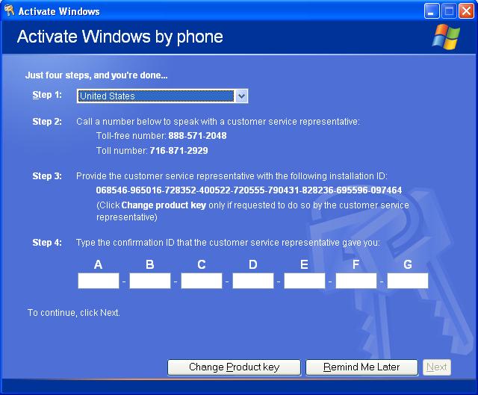Click confirmation ID box F
This screenshot has width=478, height=395.
tap(356, 281)
